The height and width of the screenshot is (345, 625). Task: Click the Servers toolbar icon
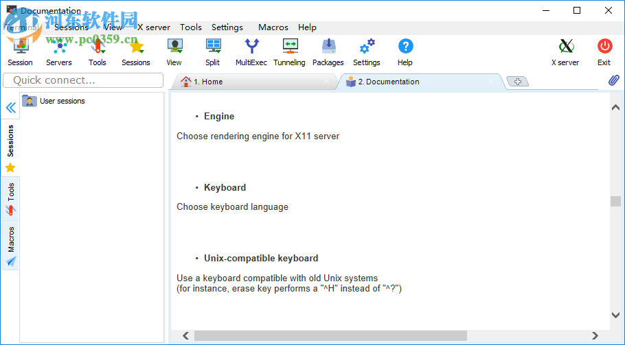[59, 47]
